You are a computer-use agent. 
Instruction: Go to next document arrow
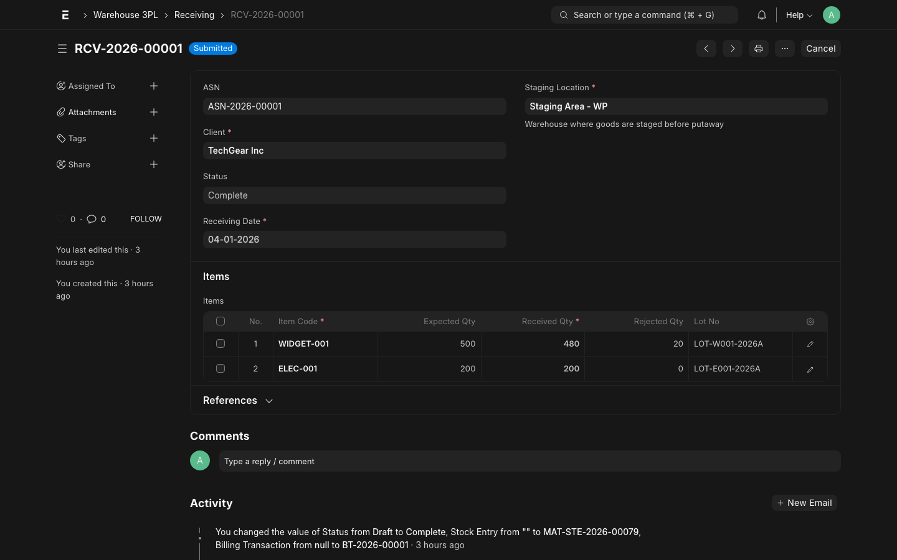click(x=732, y=49)
